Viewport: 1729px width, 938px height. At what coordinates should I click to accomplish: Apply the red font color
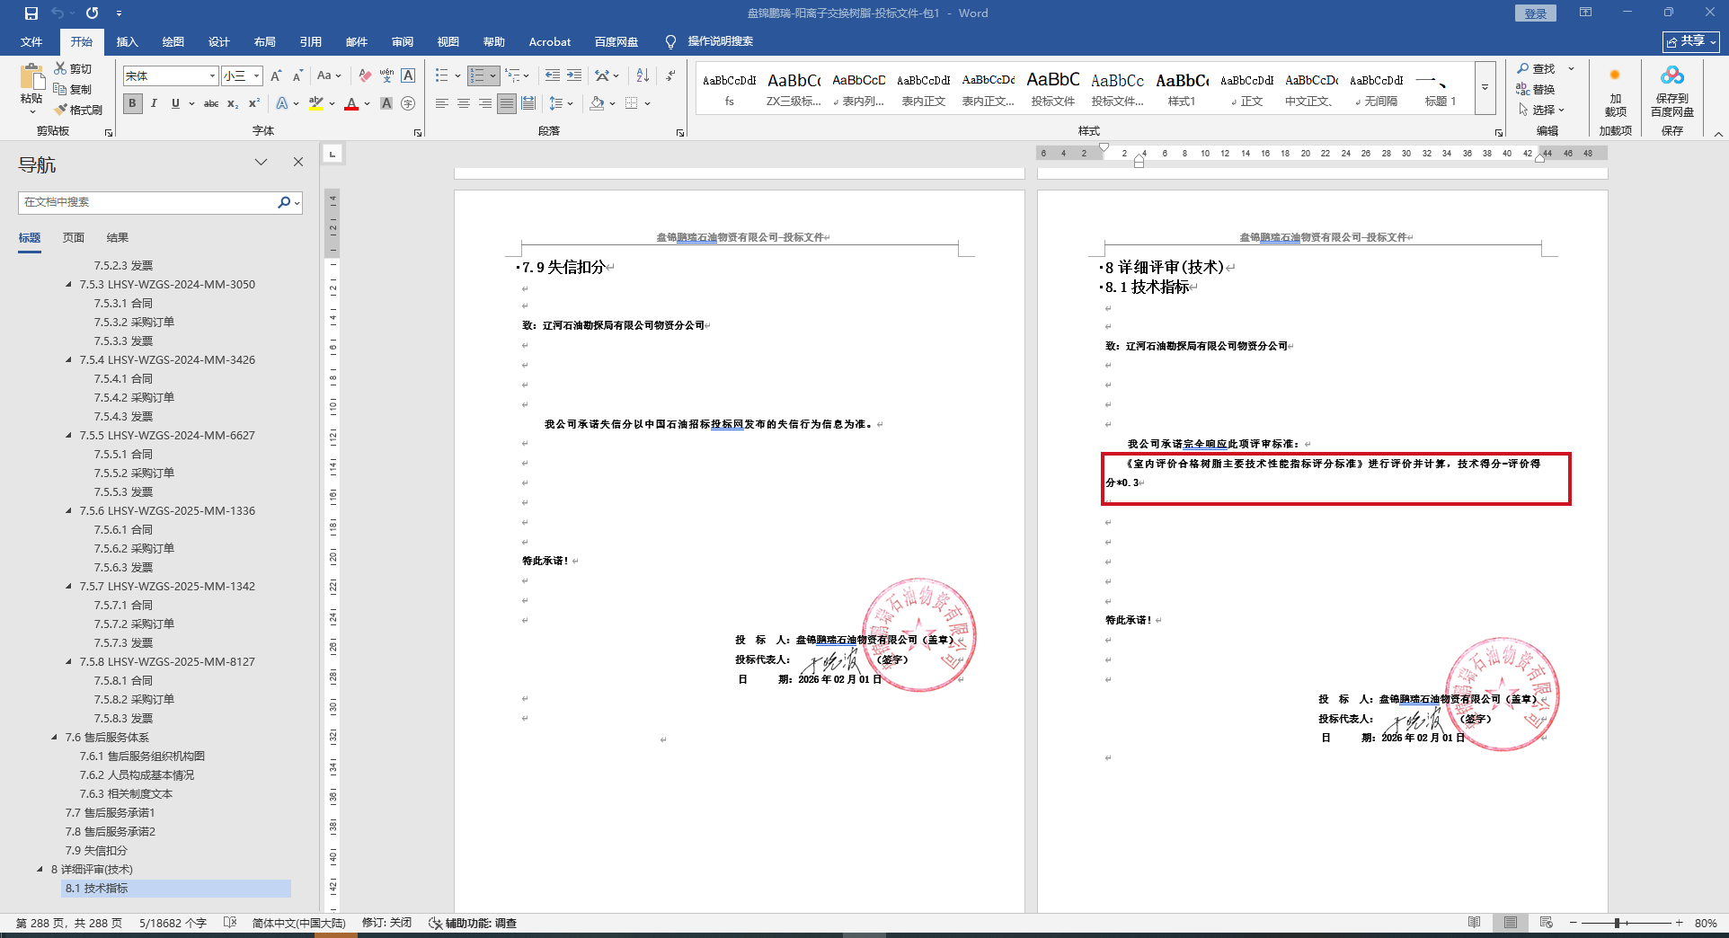(351, 103)
